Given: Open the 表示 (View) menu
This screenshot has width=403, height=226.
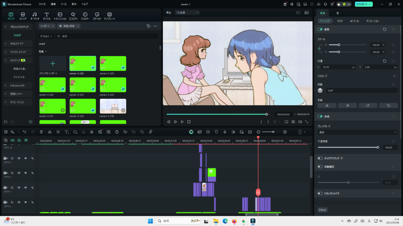Looking at the screenshot, I should (74, 4).
